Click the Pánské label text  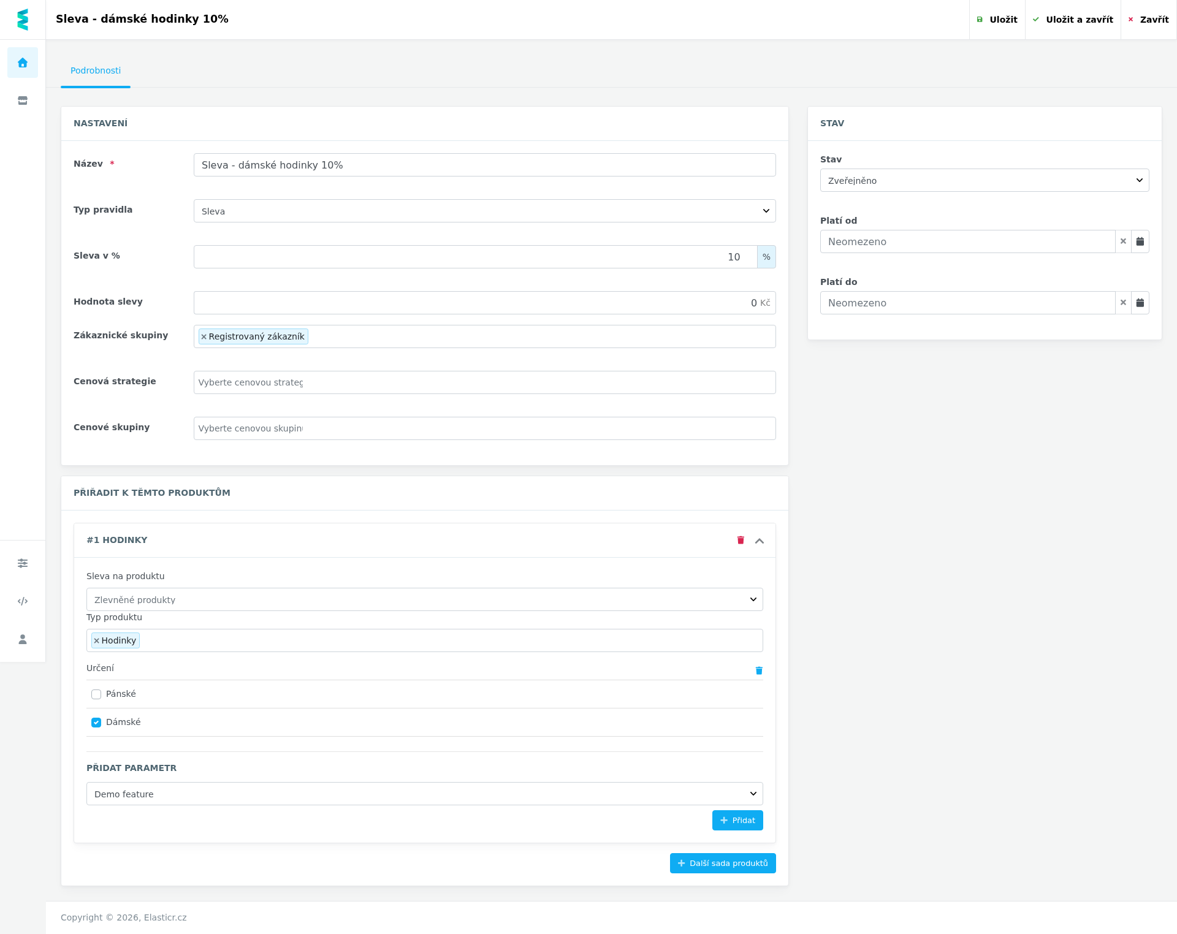[x=121, y=694]
